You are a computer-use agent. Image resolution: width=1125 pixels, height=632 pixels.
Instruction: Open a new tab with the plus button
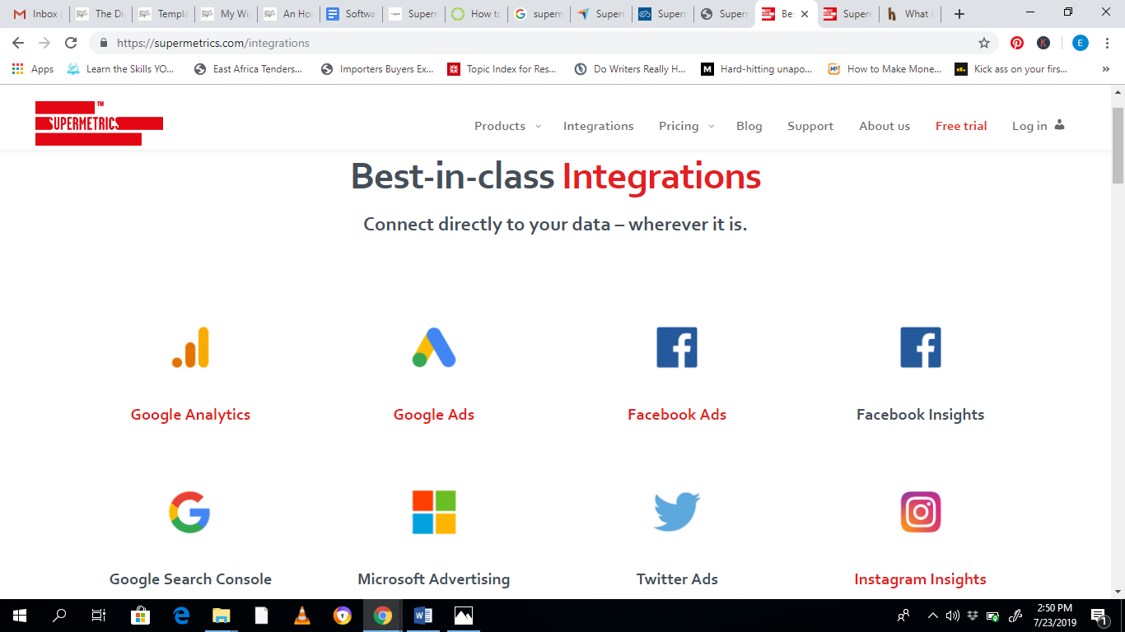(x=959, y=14)
